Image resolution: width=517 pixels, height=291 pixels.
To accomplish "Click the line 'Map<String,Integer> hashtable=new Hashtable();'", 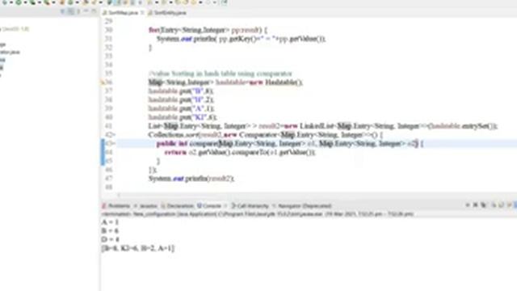I will [x=225, y=82].
